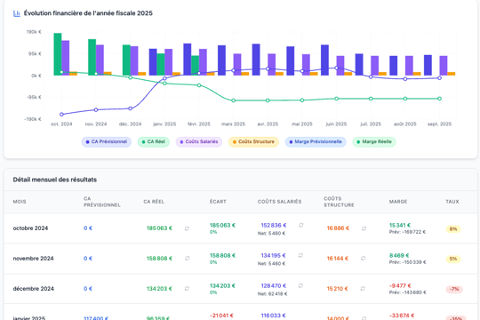Toggle Coûts Structure legend pill

pyautogui.click(x=253, y=142)
